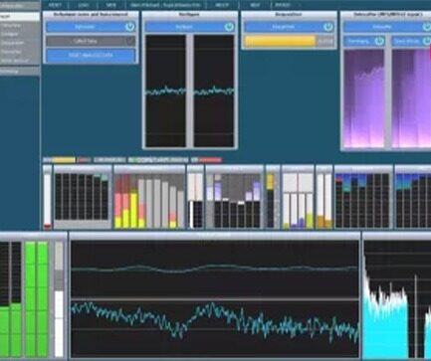The image size is (431, 361).
Task: Click the green level meters at bottom left
Action: click(x=24, y=299)
